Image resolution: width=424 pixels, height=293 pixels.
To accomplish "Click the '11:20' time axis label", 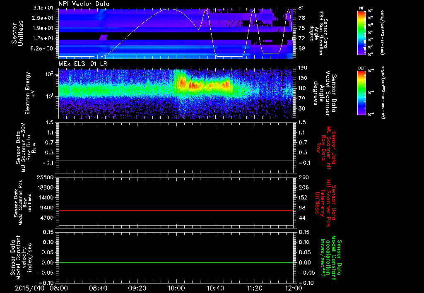I will (x=255, y=288).
